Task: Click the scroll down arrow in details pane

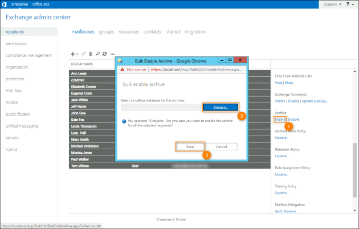Action: click(x=354, y=210)
